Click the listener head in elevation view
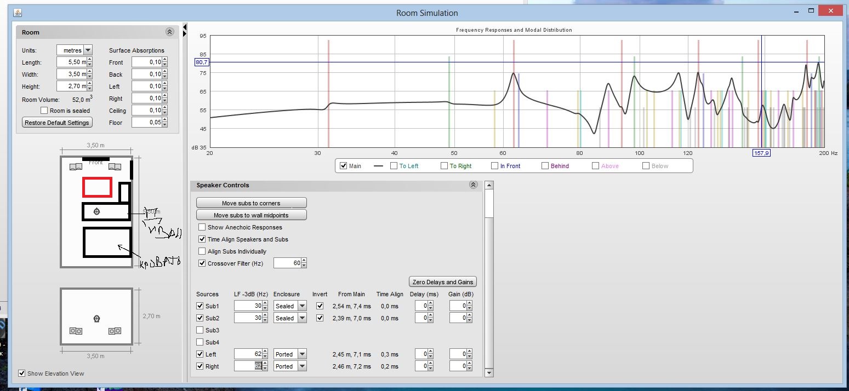The width and height of the screenshot is (849, 391). pos(97,319)
